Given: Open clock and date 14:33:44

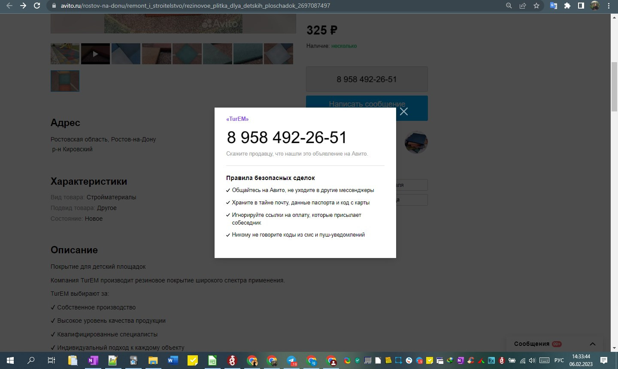Looking at the screenshot, I should [x=581, y=360].
